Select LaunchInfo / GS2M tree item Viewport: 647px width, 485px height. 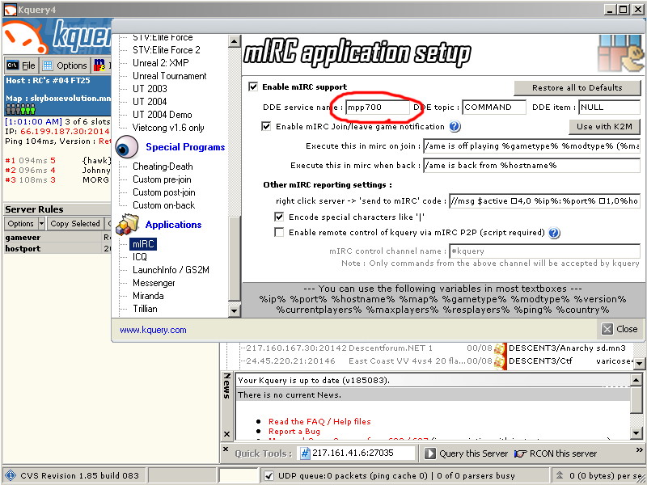(171, 270)
